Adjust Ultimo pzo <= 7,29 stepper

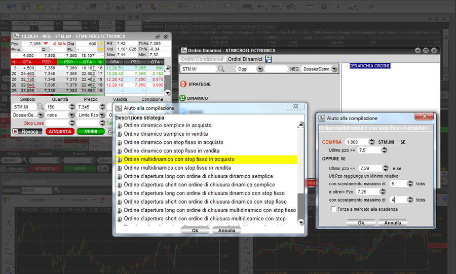(386, 168)
